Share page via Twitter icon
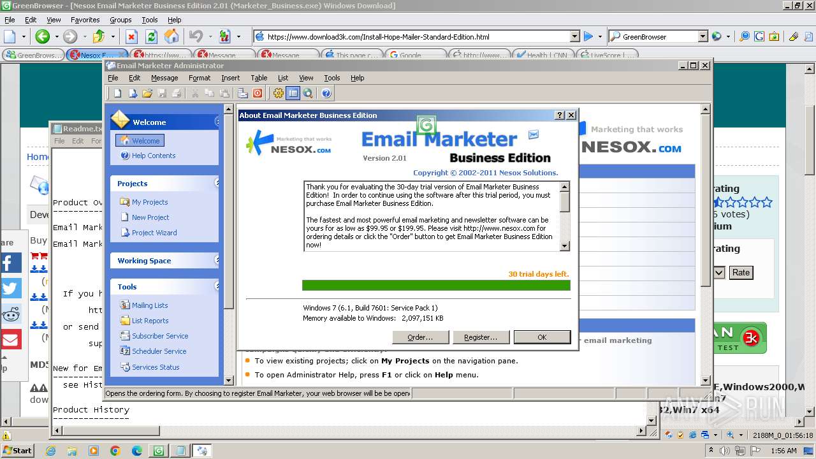 click(x=11, y=288)
